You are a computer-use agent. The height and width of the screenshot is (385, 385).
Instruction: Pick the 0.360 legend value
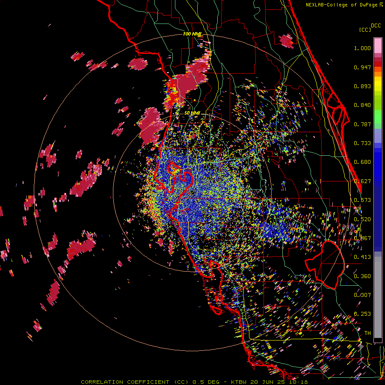pos(362,276)
